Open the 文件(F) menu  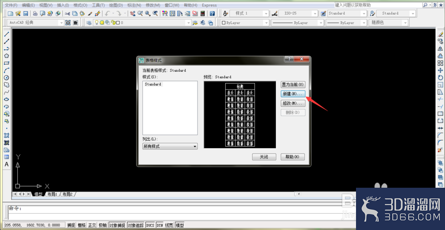(x=12, y=5)
